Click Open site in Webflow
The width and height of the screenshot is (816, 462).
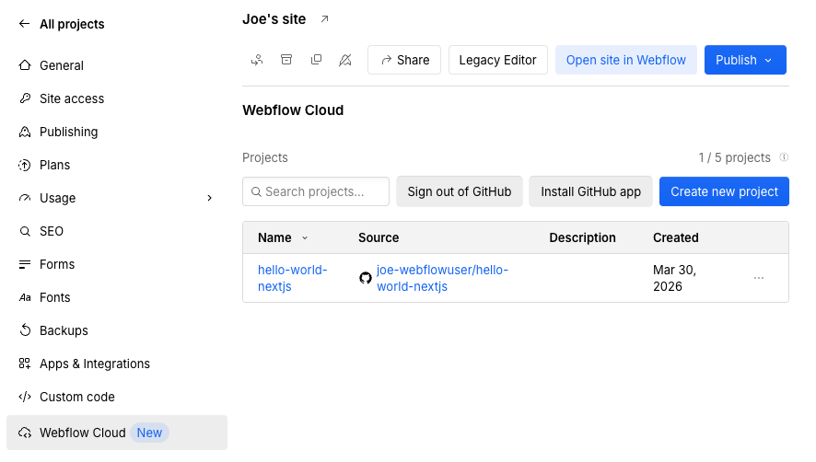[x=626, y=60]
